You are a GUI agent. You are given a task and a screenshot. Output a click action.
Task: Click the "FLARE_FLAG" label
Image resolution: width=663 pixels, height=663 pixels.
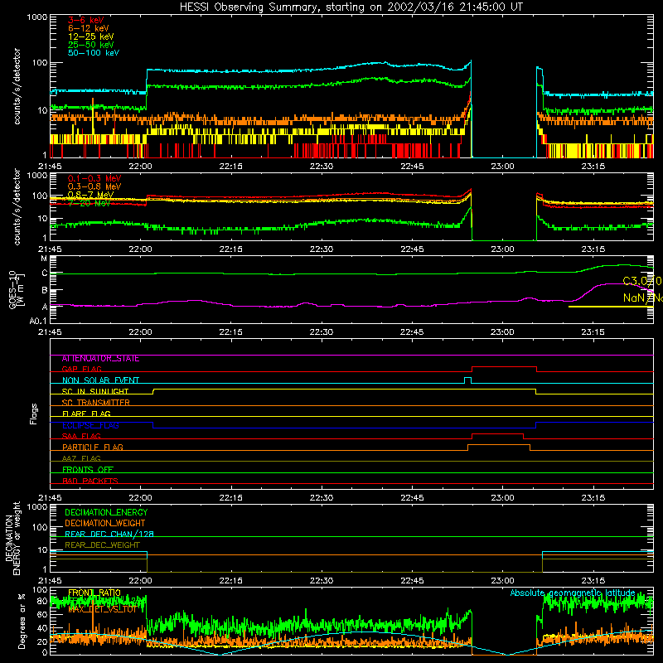[86, 414]
